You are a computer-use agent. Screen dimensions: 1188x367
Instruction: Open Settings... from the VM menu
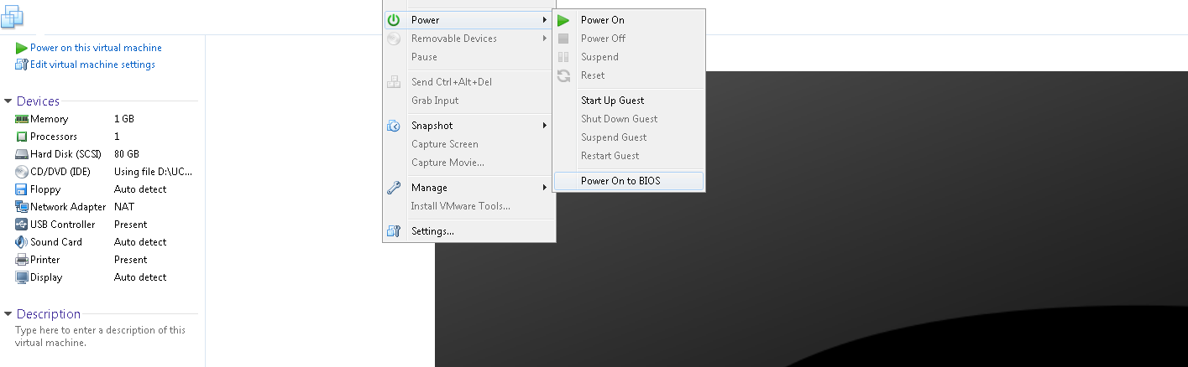[x=468, y=231]
